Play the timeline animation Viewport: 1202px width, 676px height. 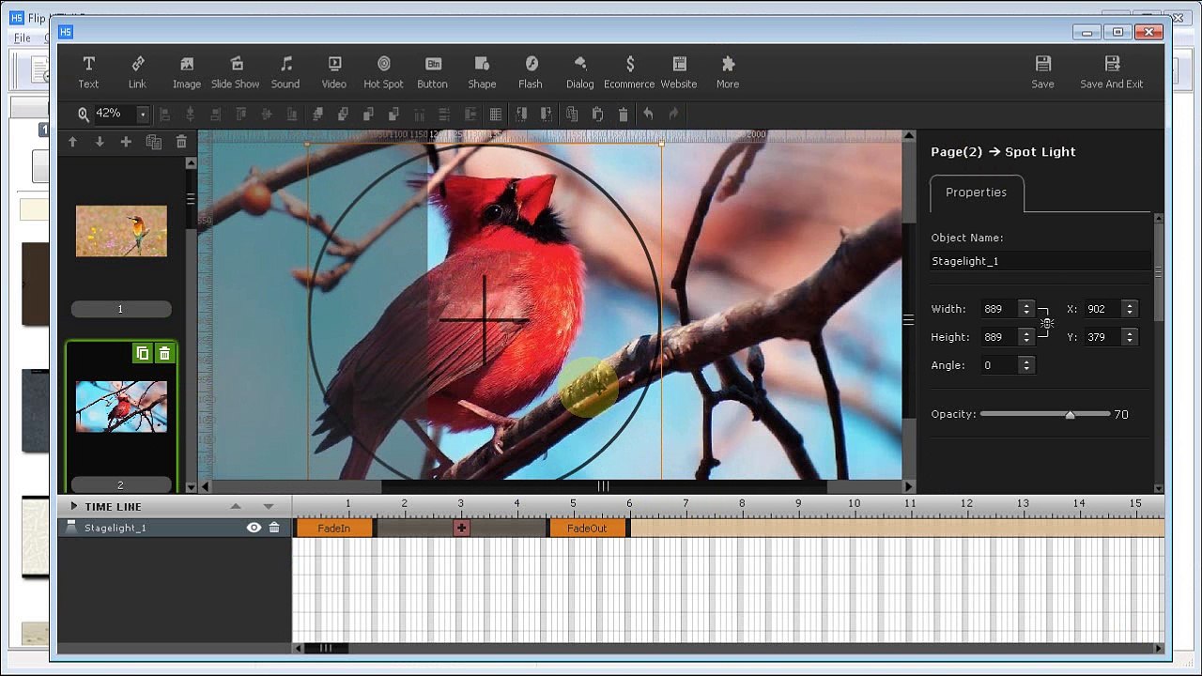click(73, 506)
